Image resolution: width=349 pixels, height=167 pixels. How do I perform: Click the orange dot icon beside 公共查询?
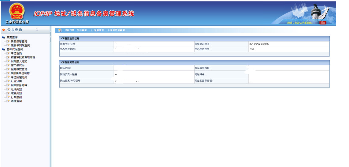3,30
